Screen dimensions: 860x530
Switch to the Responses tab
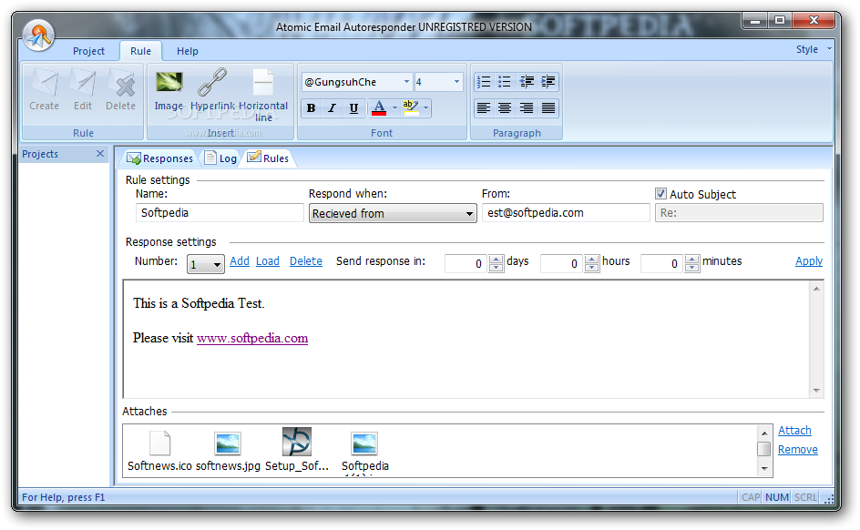159,158
